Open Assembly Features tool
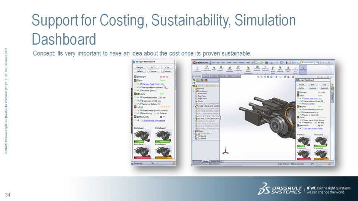 click(x=257, y=69)
